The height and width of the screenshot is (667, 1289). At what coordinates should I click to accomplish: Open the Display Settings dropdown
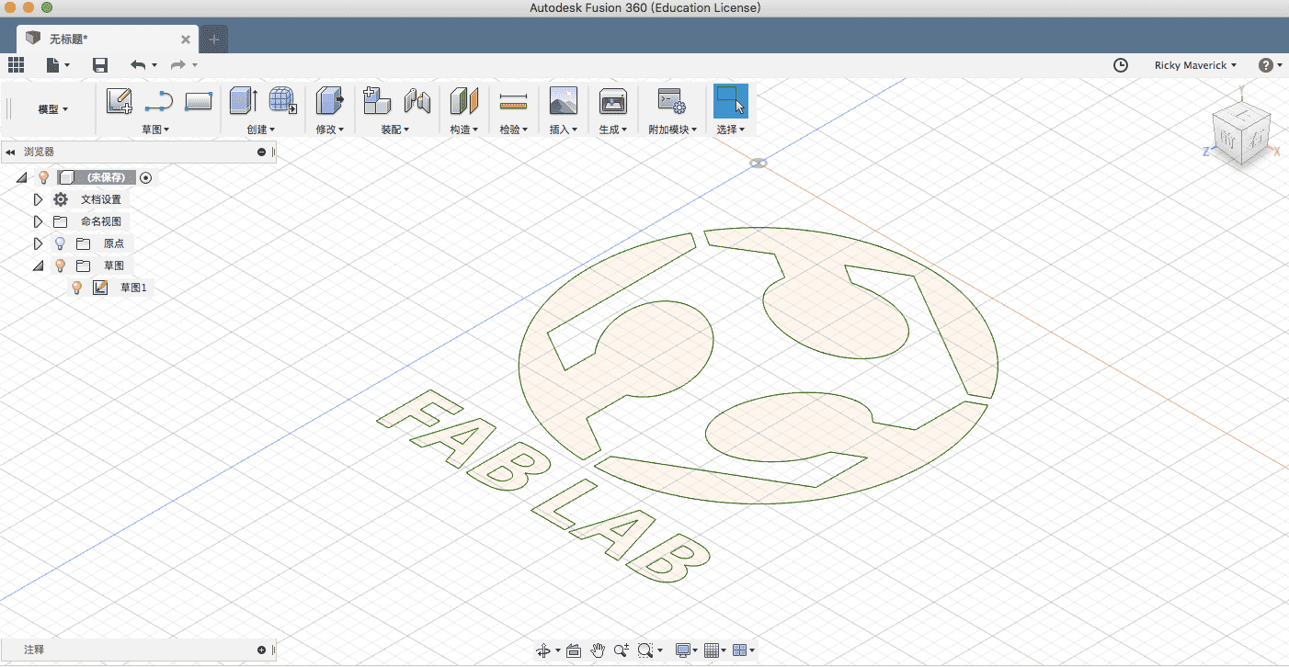pyautogui.click(x=686, y=650)
